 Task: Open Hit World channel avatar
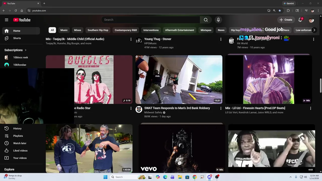231,40
